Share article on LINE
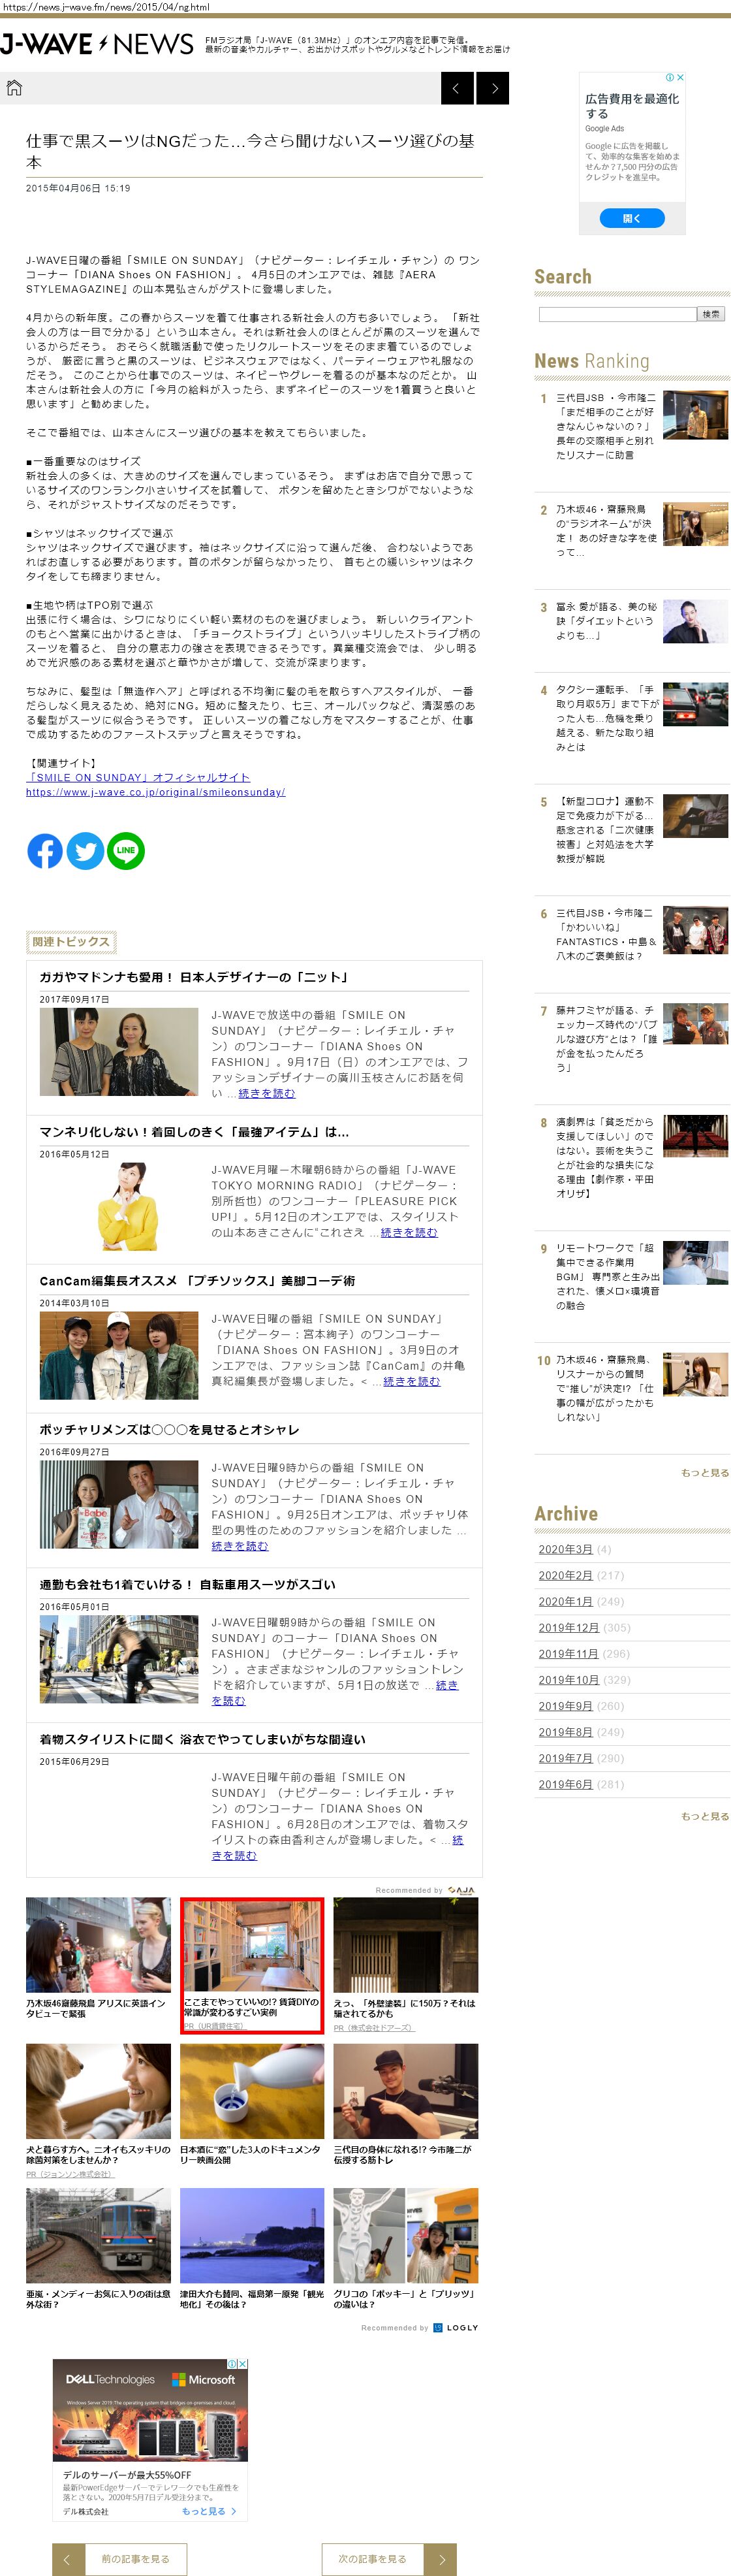 [x=126, y=851]
